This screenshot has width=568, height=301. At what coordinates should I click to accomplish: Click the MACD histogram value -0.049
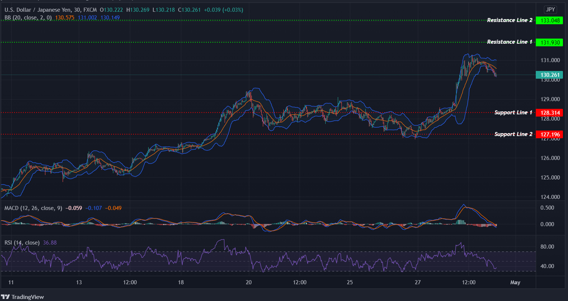[114, 208]
